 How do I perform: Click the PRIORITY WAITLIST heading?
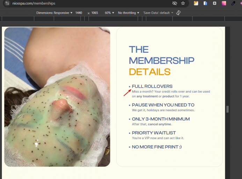tap(154, 133)
